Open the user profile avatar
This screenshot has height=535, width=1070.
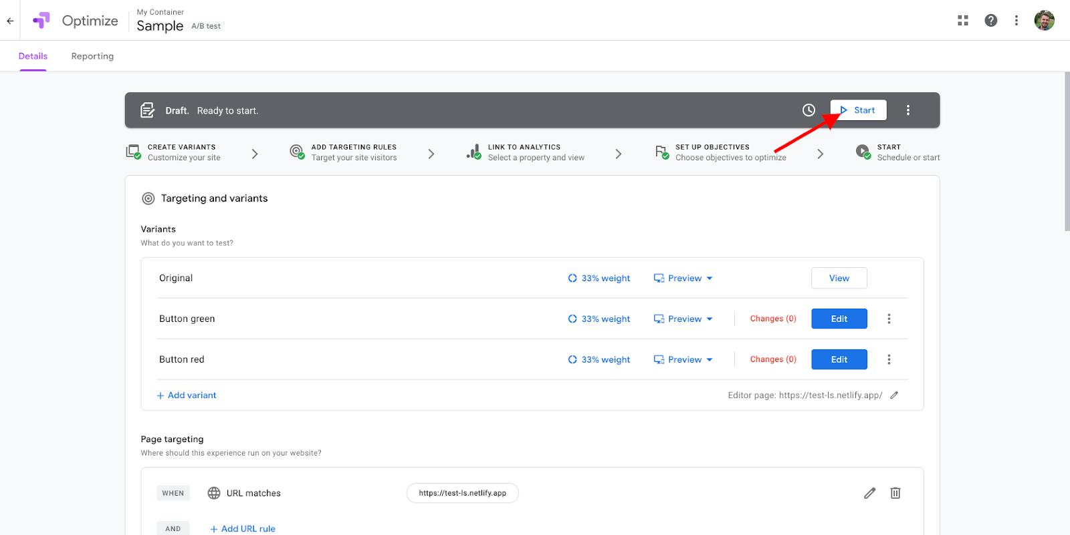tap(1045, 21)
